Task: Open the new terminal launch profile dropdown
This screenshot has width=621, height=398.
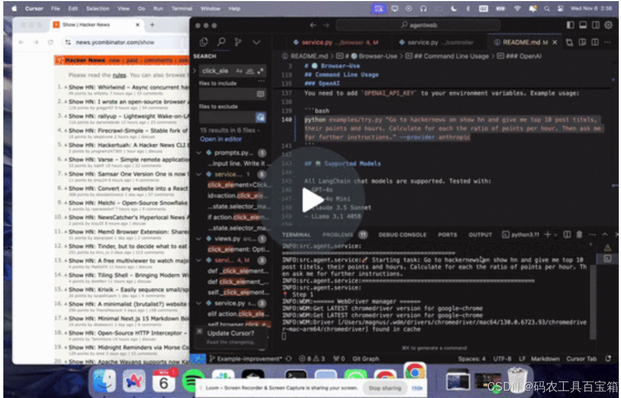Action: (556, 235)
